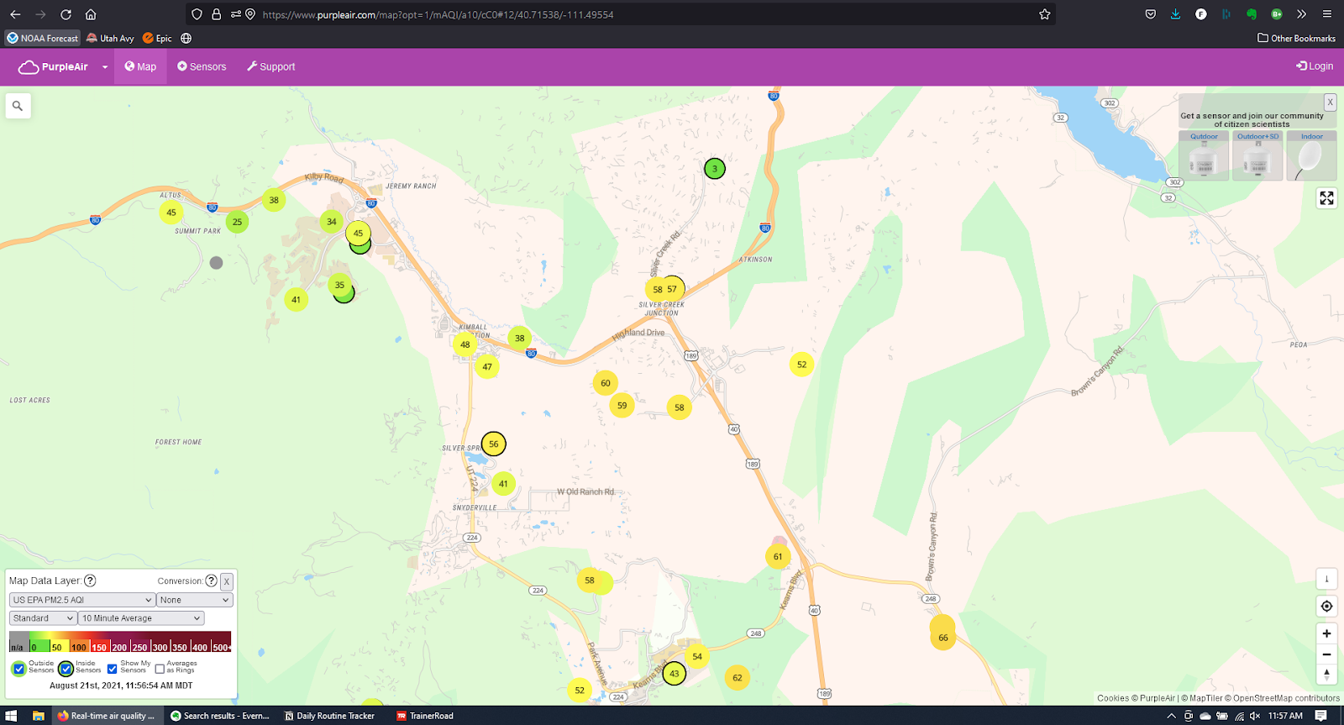Screen dimensions: 1344x725
Task: Toggle the Outside Sensors checkbox
Action: point(18,669)
